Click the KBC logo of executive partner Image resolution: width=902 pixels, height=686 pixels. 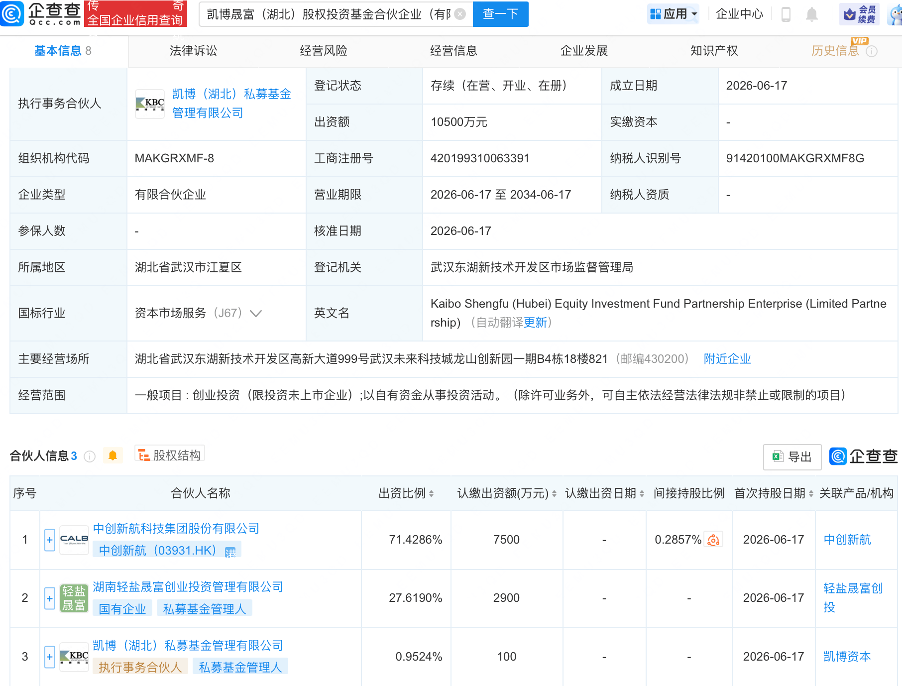150,104
